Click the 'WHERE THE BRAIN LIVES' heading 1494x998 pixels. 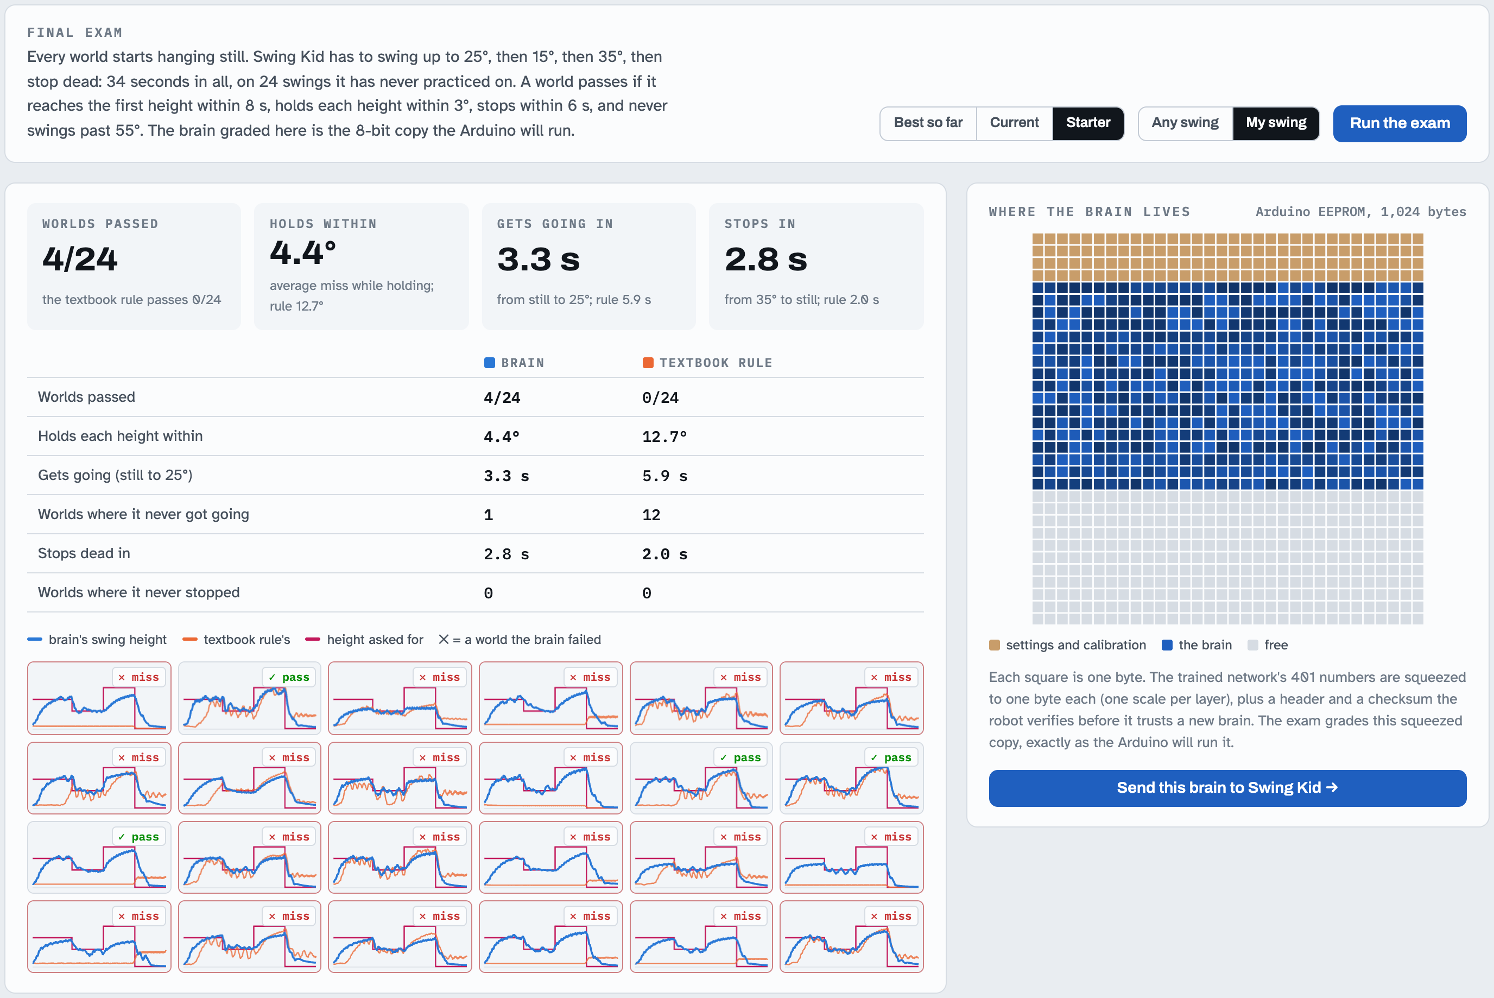[x=1090, y=212]
